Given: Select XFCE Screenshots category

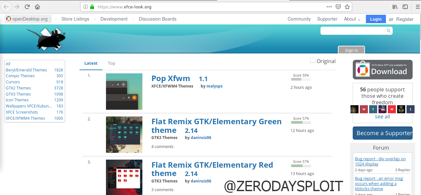Looking at the screenshot, I should point(22,112).
